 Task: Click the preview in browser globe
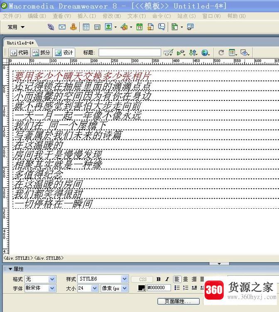click(205, 53)
